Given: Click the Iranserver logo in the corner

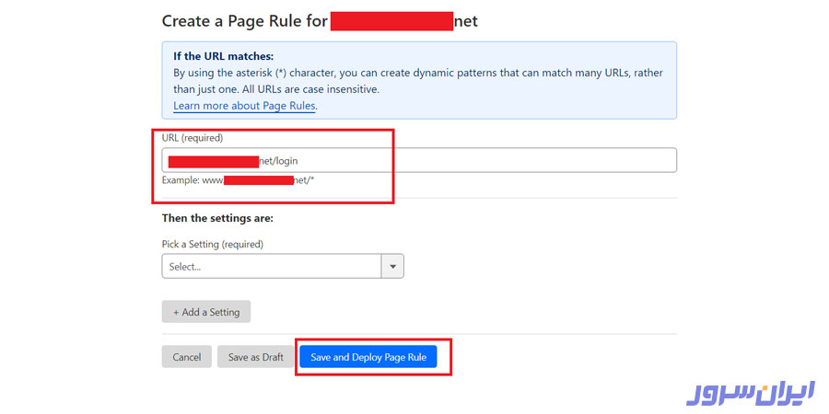Looking at the screenshot, I should coord(752,392).
